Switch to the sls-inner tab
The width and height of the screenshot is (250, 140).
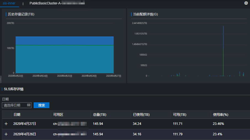tap(9, 3)
